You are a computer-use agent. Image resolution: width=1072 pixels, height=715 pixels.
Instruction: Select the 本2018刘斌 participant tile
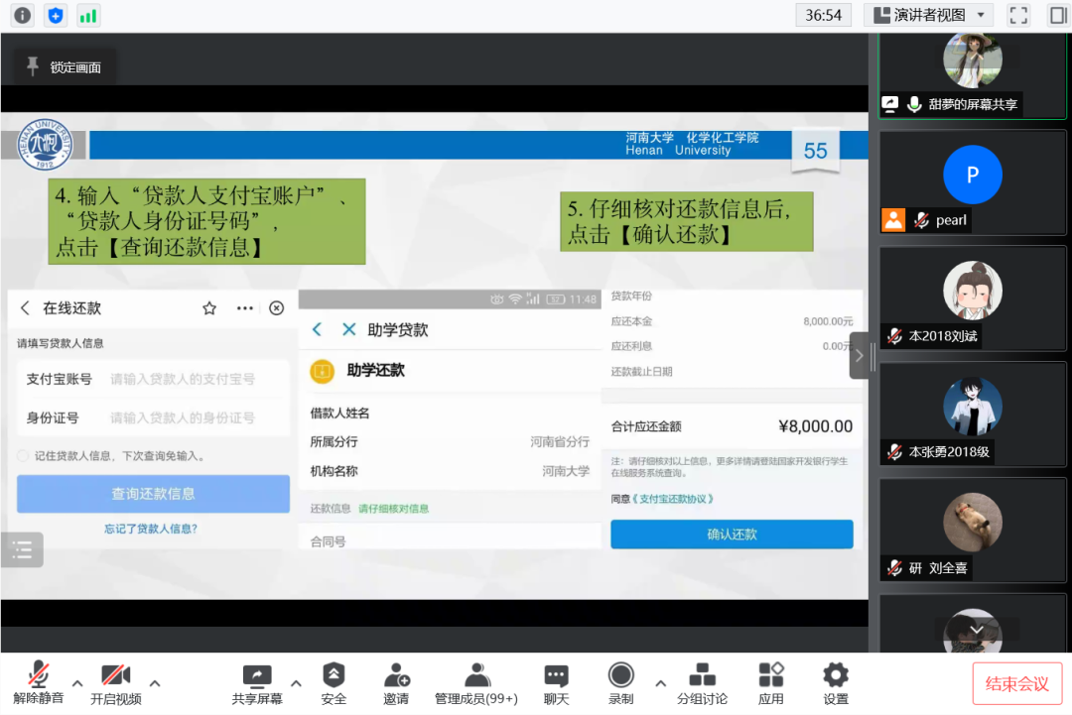pyautogui.click(x=972, y=298)
